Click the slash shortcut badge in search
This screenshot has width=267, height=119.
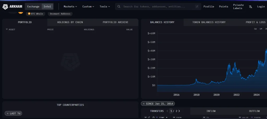point(197,7)
